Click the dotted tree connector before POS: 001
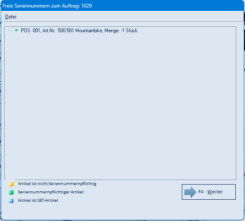The height and width of the screenshot is (221, 245). tap(10, 30)
